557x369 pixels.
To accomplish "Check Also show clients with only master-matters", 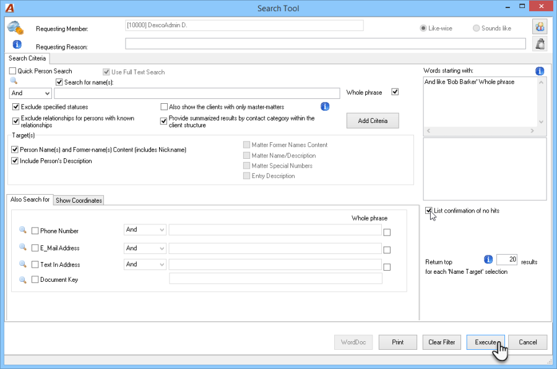I will coord(164,107).
